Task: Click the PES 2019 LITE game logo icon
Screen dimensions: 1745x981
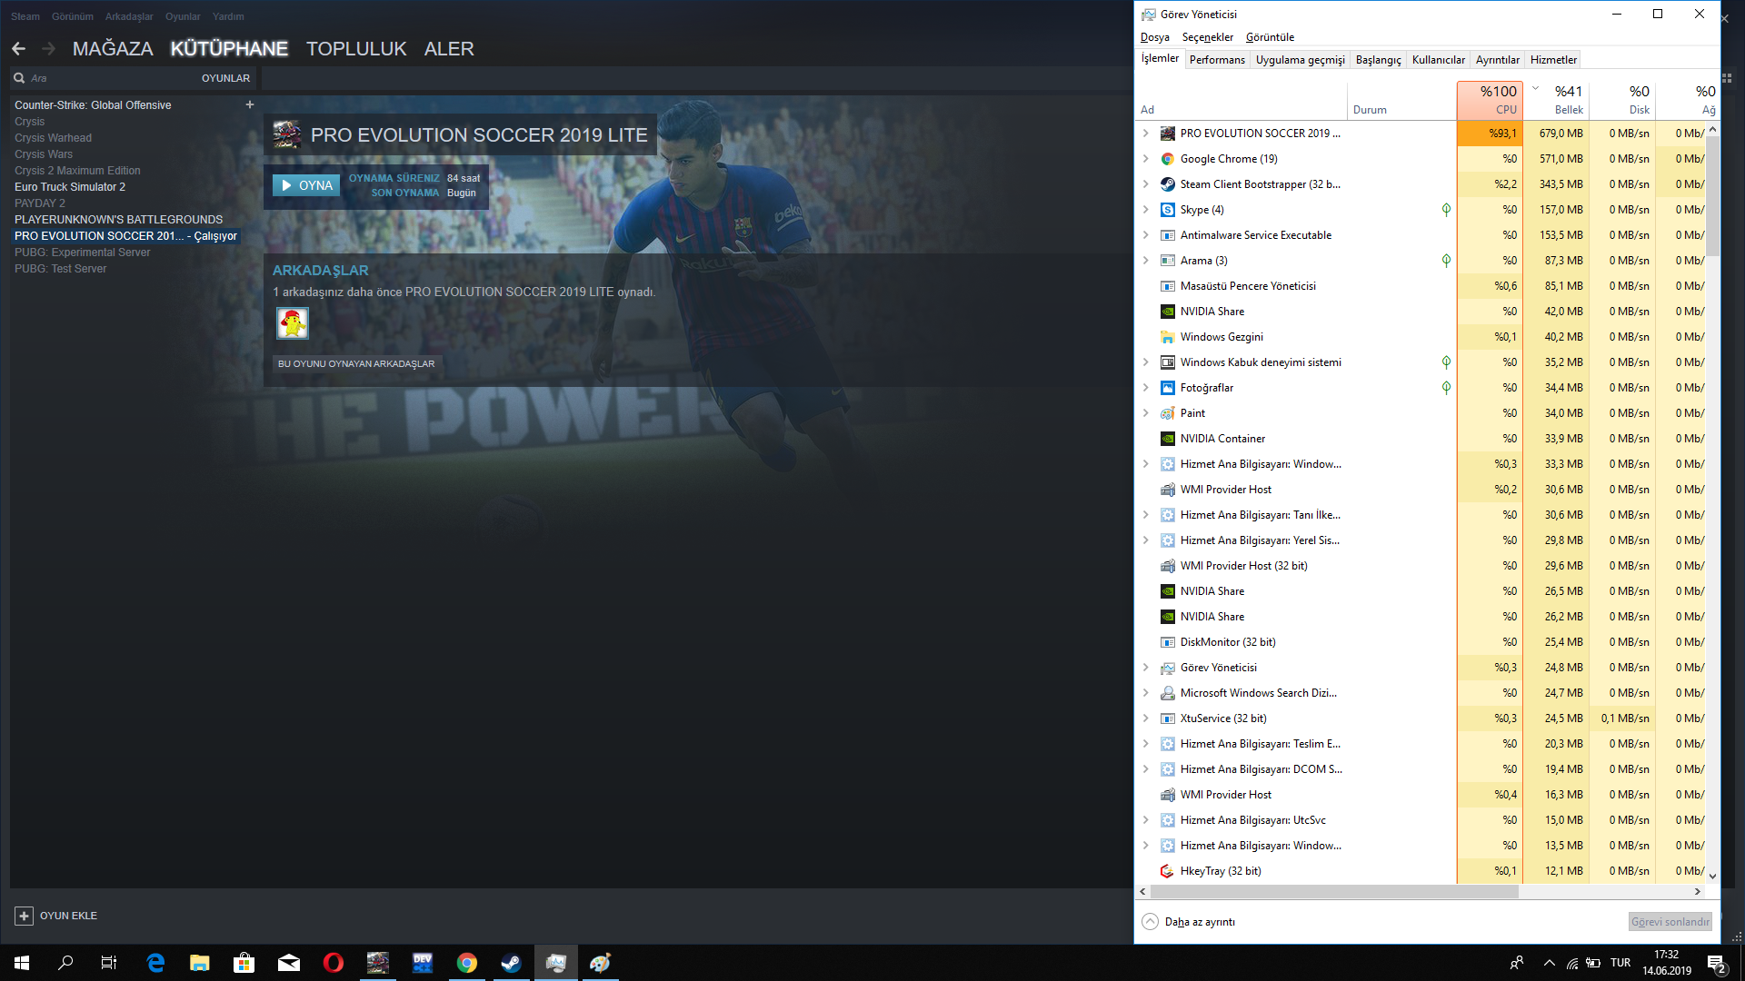Action: click(287, 134)
